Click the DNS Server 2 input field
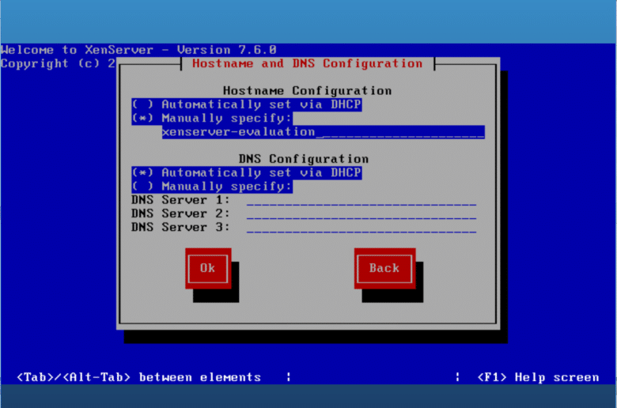The width and height of the screenshot is (617, 408). (x=361, y=214)
